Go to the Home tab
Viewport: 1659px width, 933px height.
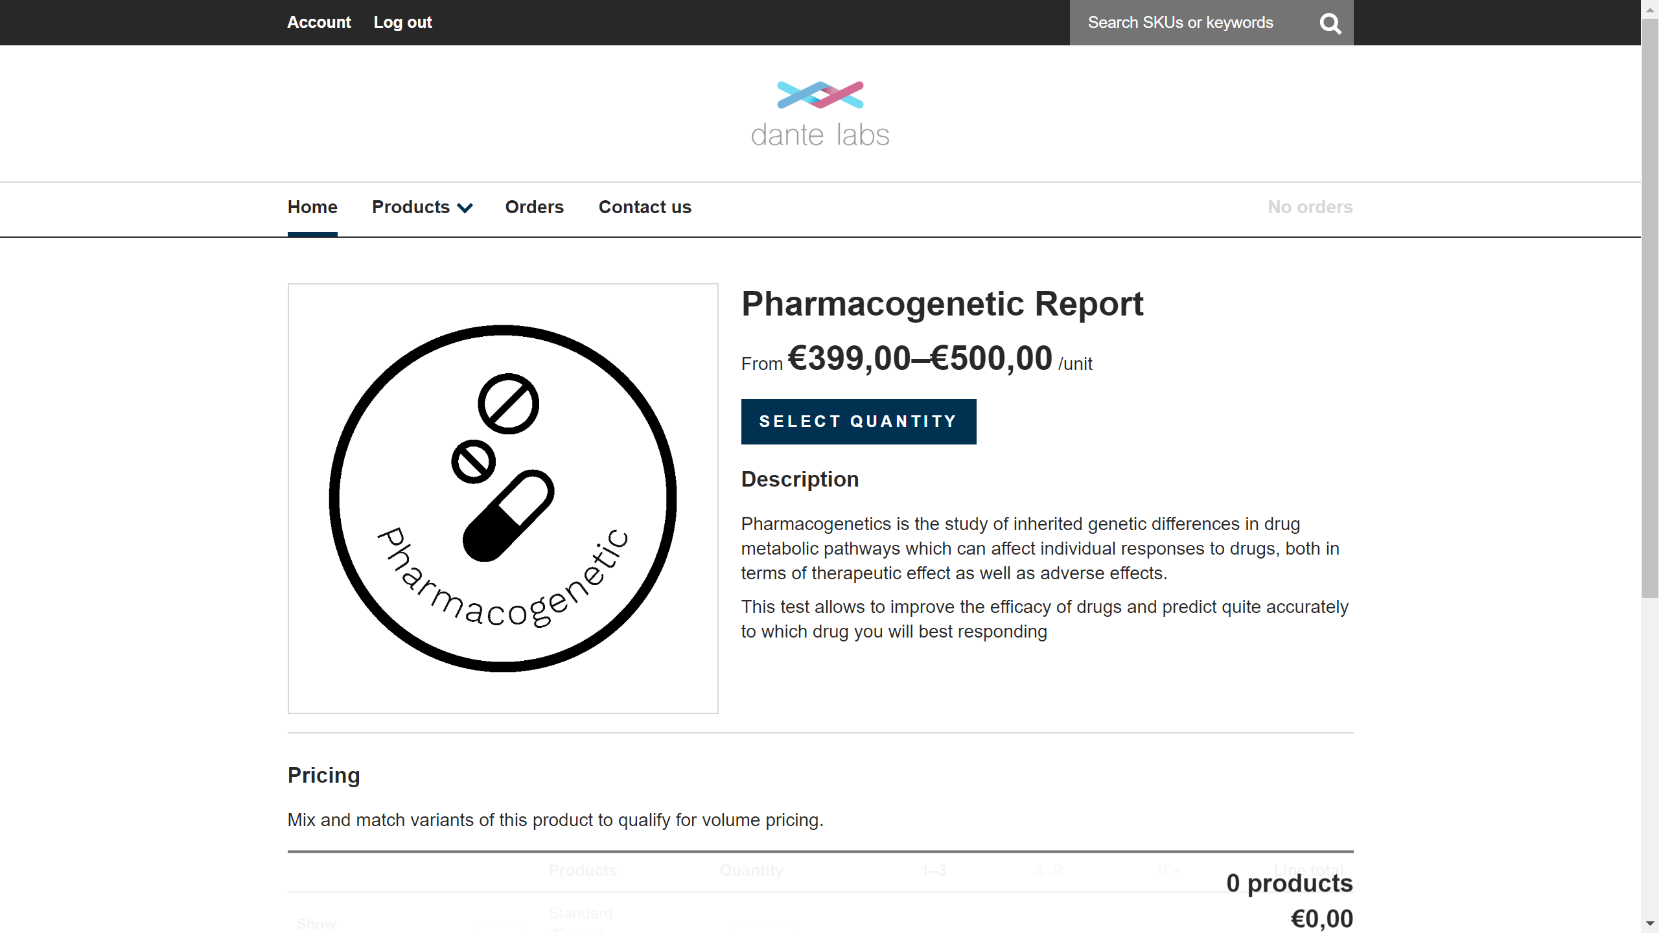click(x=312, y=207)
